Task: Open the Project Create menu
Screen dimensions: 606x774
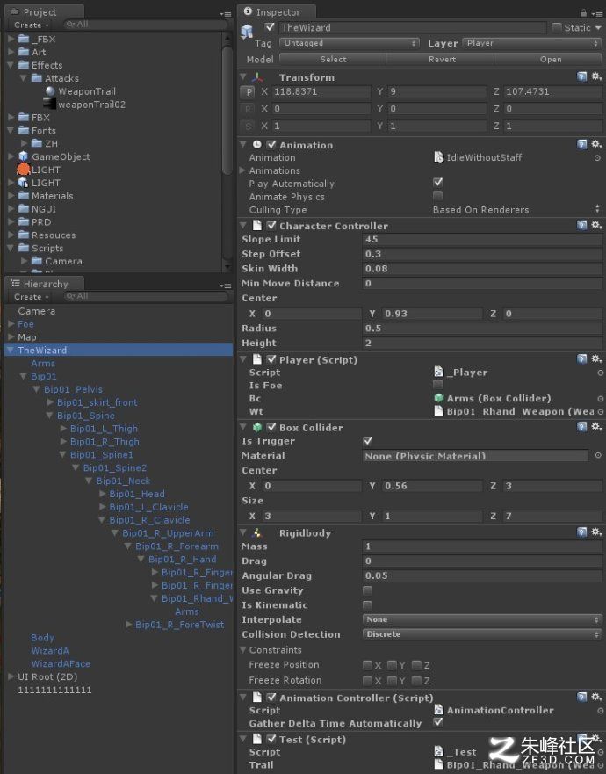Action: click(31, 25)
